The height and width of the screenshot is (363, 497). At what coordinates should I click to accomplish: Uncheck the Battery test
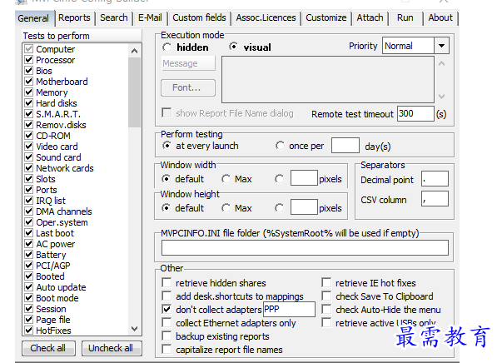29,254
